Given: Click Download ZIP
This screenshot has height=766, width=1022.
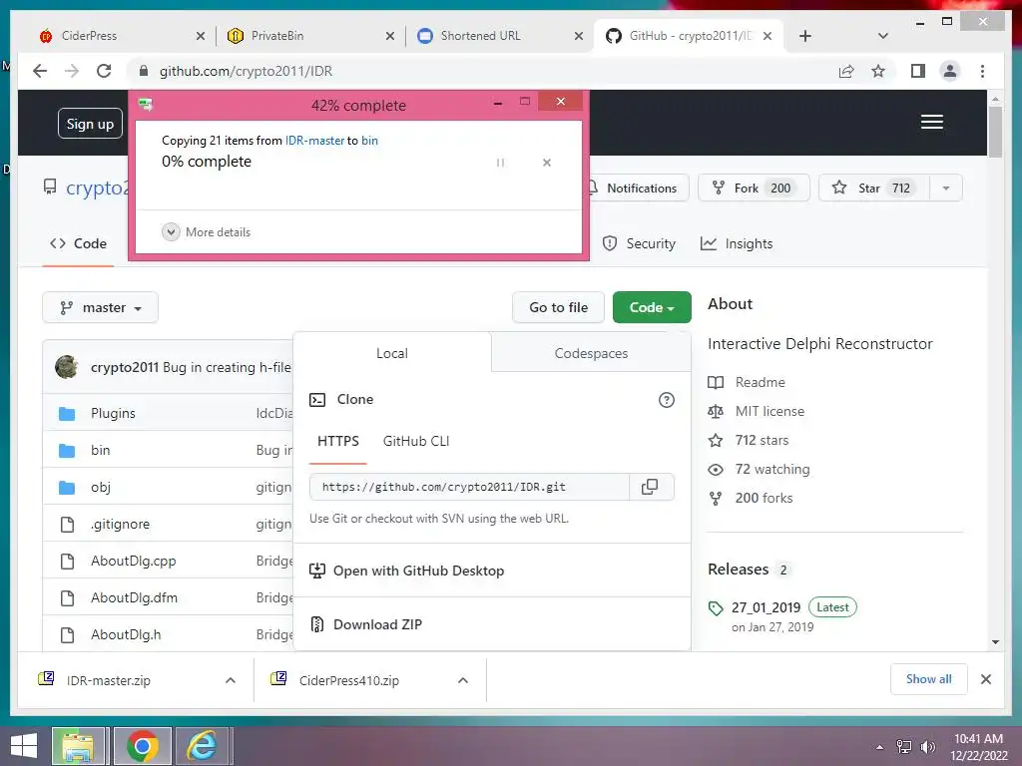Looking at the screenshot, I should pyautogui.click(x=365, y=624).
